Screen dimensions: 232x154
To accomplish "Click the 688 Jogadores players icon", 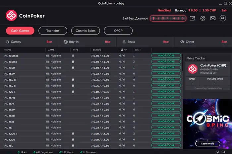I will click(34, 152).
